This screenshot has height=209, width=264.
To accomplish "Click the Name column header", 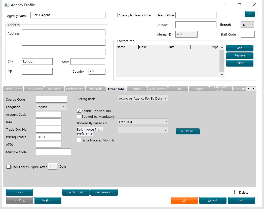I will pos(127,47).
